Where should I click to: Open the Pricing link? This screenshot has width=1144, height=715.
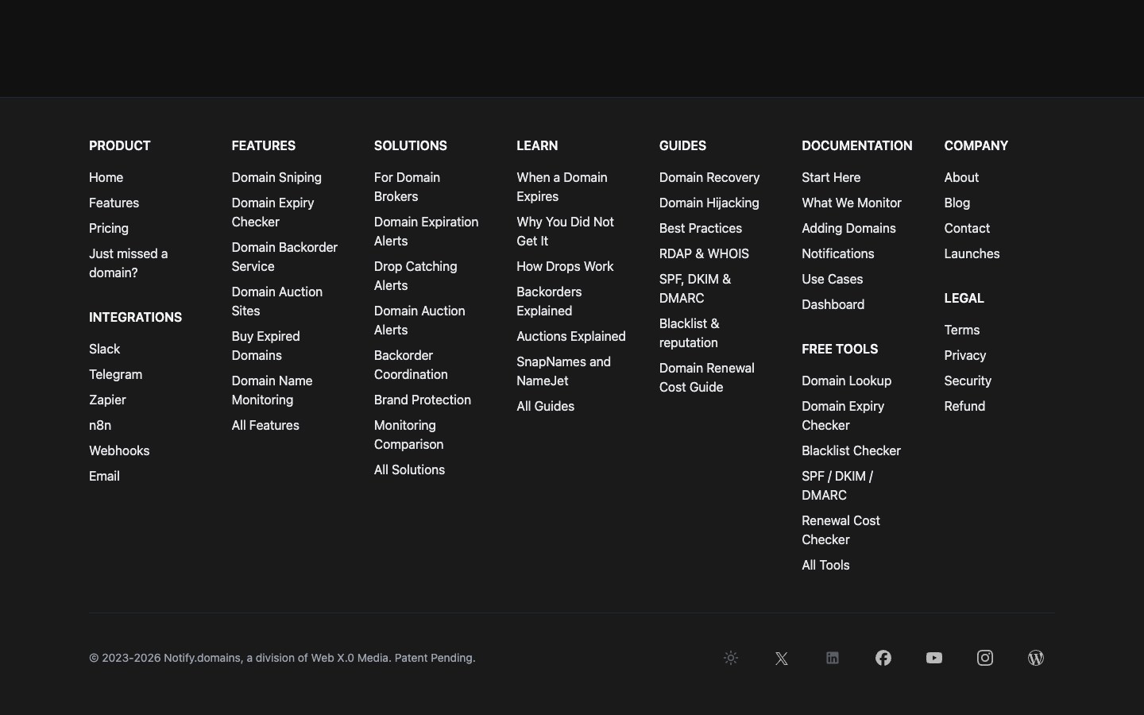[x=109, y=228]
